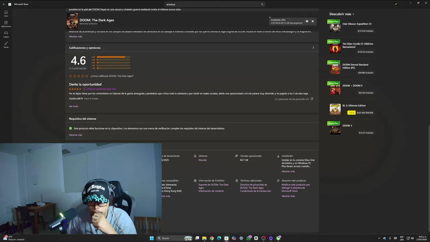The height and width of the screenshot is (242, 430).
Task: Expand Mostrar más under Reportar este producto
Action: [288, 196]
